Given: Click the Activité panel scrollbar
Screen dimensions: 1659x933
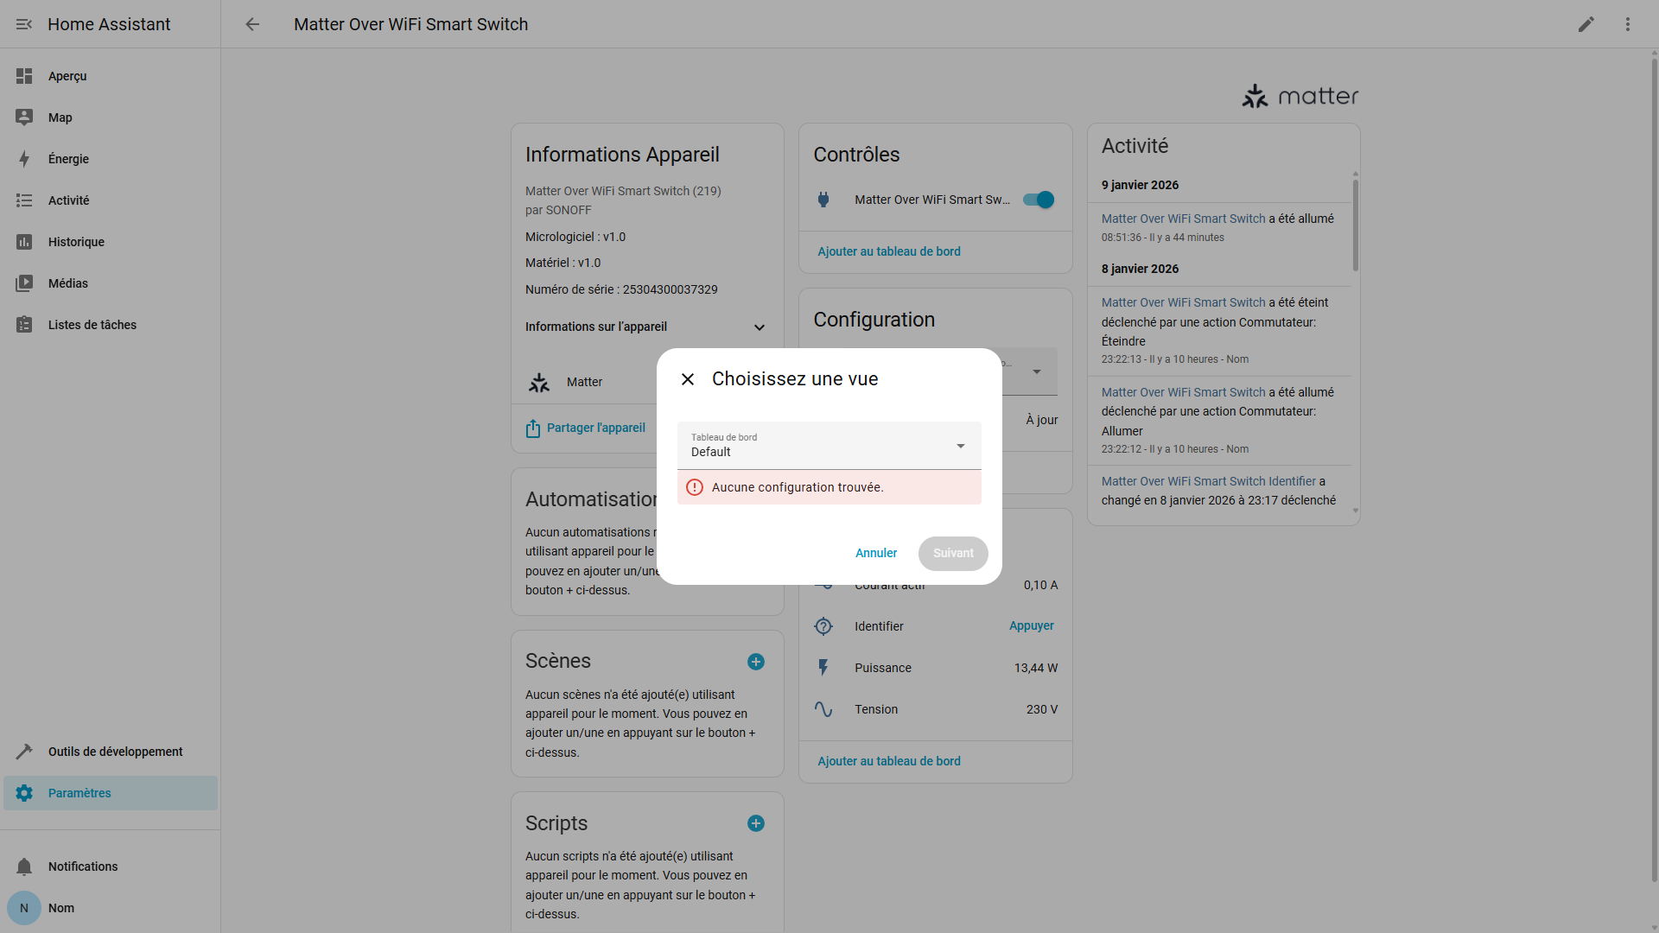Looking at the screenshot, I should (1355, 225).
